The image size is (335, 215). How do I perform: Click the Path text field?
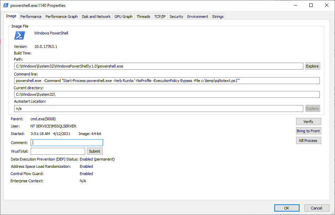(159, 66)
